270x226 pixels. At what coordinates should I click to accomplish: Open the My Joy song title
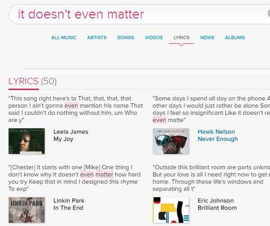64,139
